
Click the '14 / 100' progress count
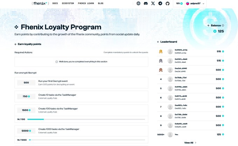[x=21, y=119]
